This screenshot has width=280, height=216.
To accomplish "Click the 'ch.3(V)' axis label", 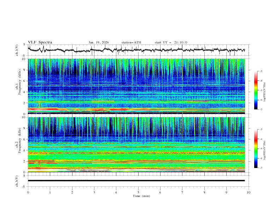I will click(x=17, y=181).
